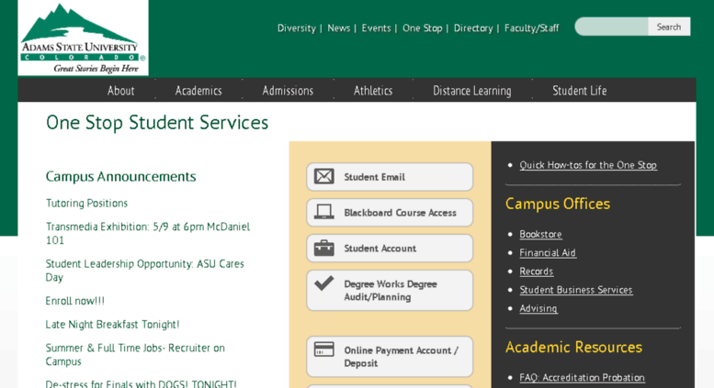Click the briefcase icon for Student Account
This screenshot has height=388, width=714.
(323, 248)
